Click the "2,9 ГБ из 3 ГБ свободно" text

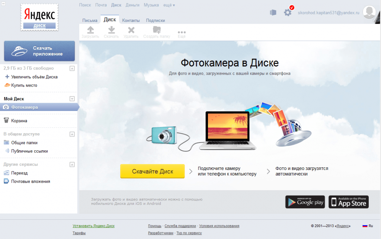[x=29, y=68]
